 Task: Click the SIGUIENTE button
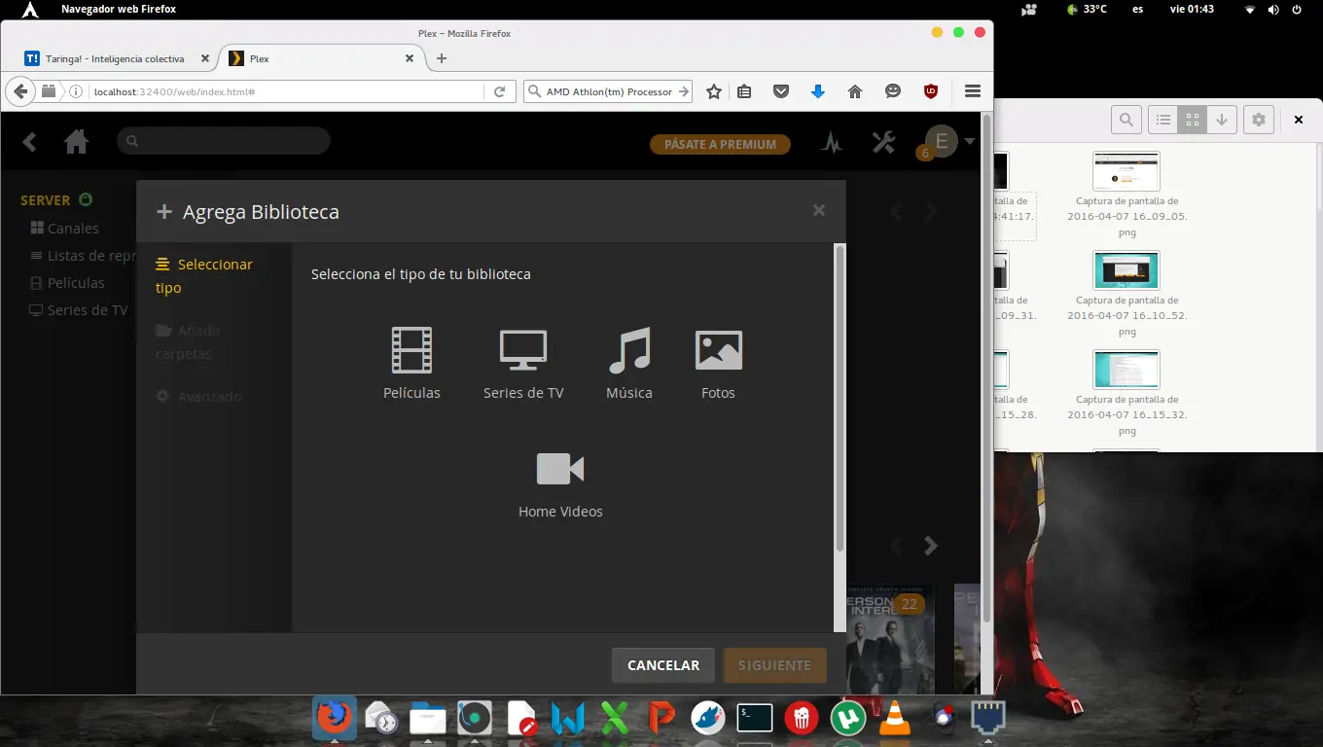coord(774,665)
